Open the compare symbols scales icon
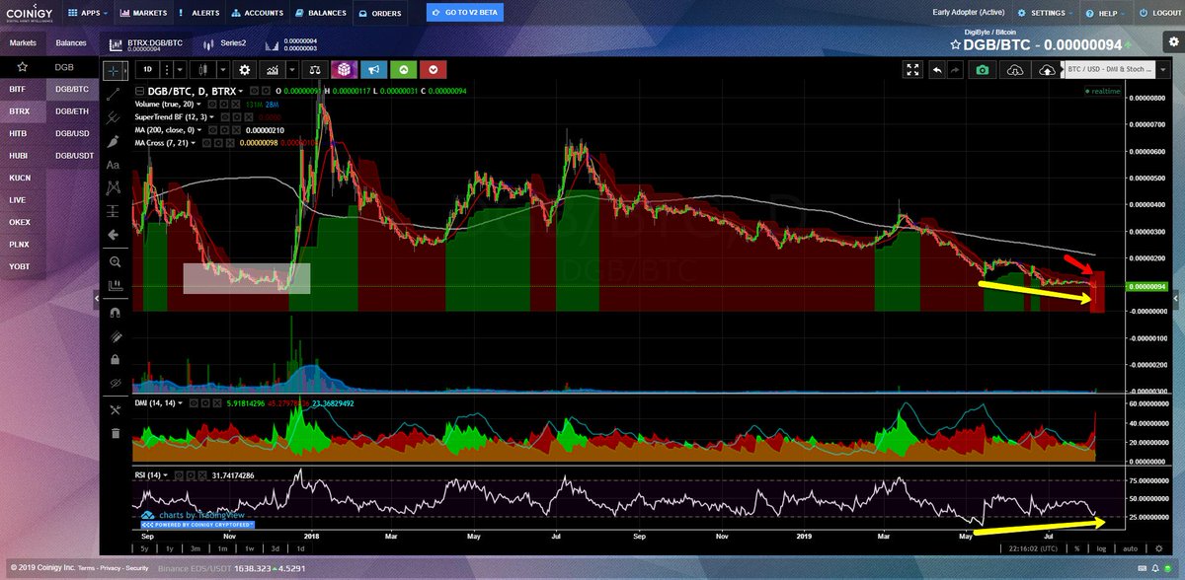1185x580 pixels. [314, 70]
